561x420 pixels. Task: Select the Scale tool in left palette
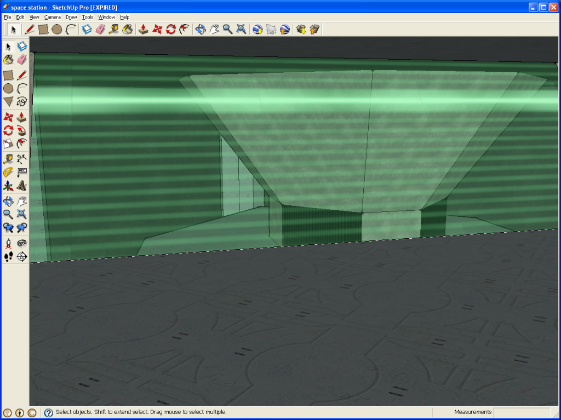[x=8, y=144]
